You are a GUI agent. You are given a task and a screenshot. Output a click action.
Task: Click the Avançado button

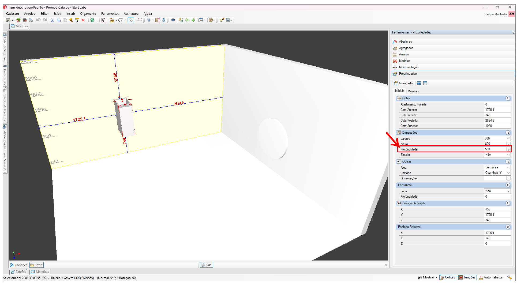click(x=403, y=83)
